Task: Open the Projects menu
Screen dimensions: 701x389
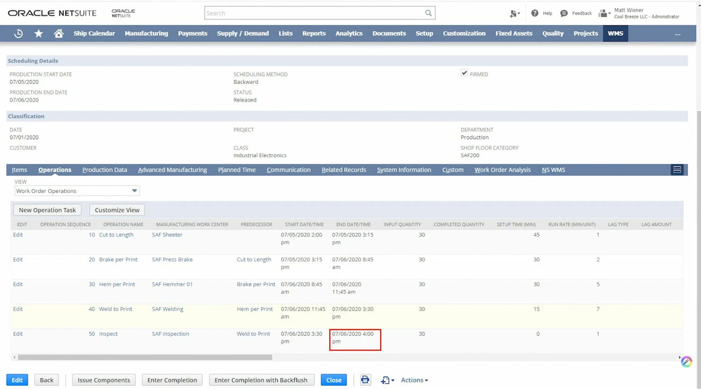Action: 586,34
